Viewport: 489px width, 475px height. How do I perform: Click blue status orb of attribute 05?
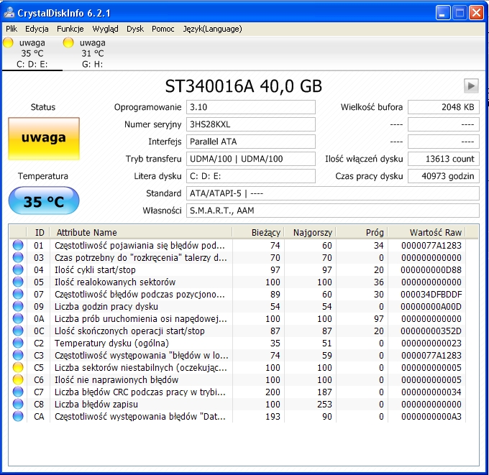tap(18, 282)
